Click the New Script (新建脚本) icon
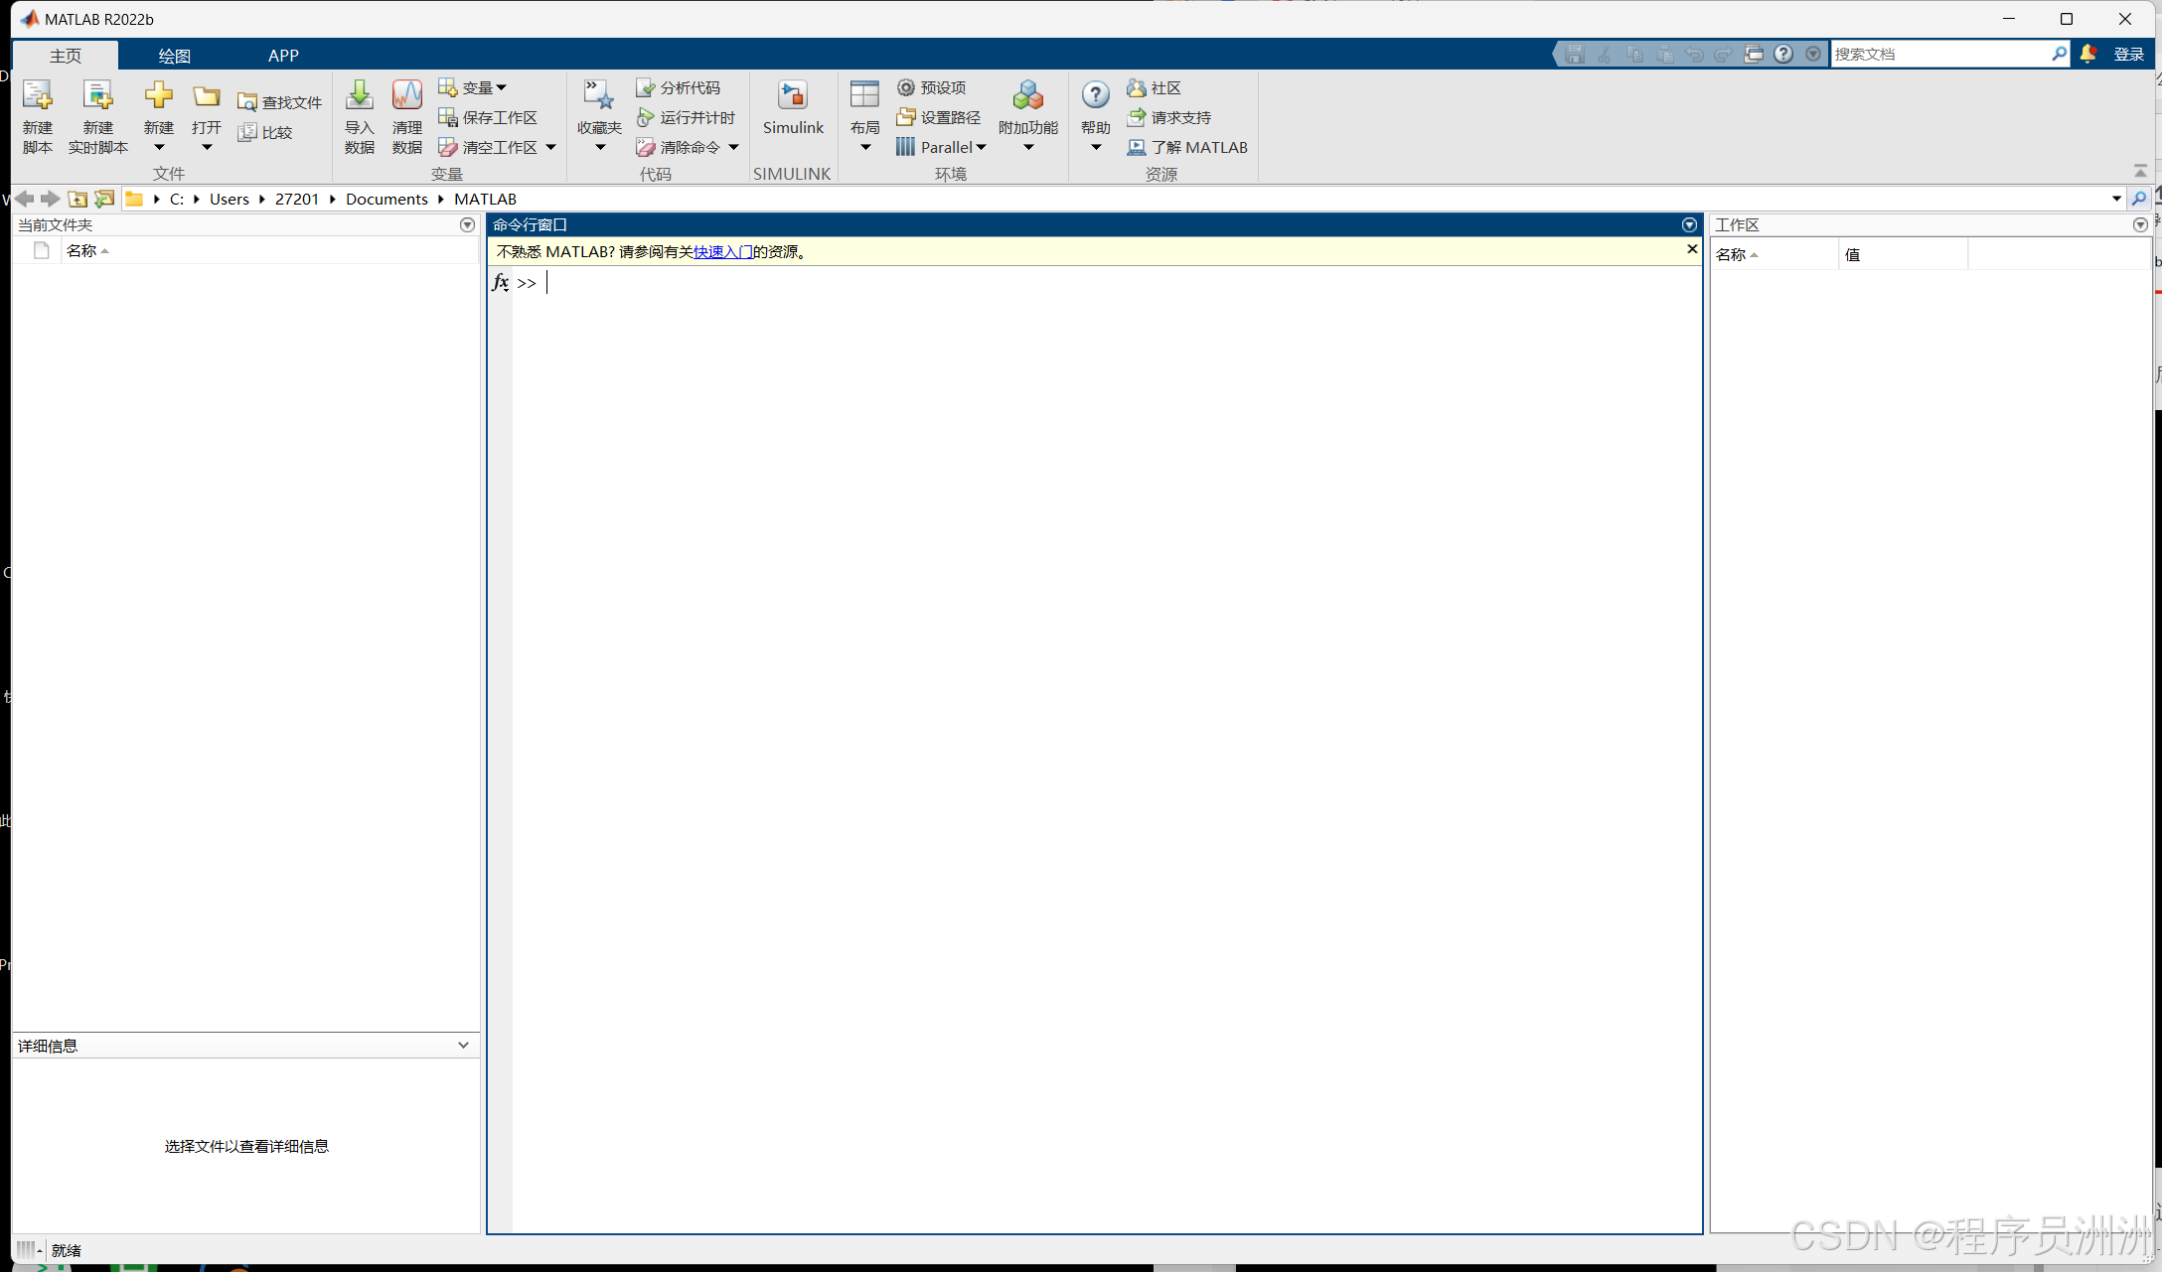 click(x=37, y=95)
